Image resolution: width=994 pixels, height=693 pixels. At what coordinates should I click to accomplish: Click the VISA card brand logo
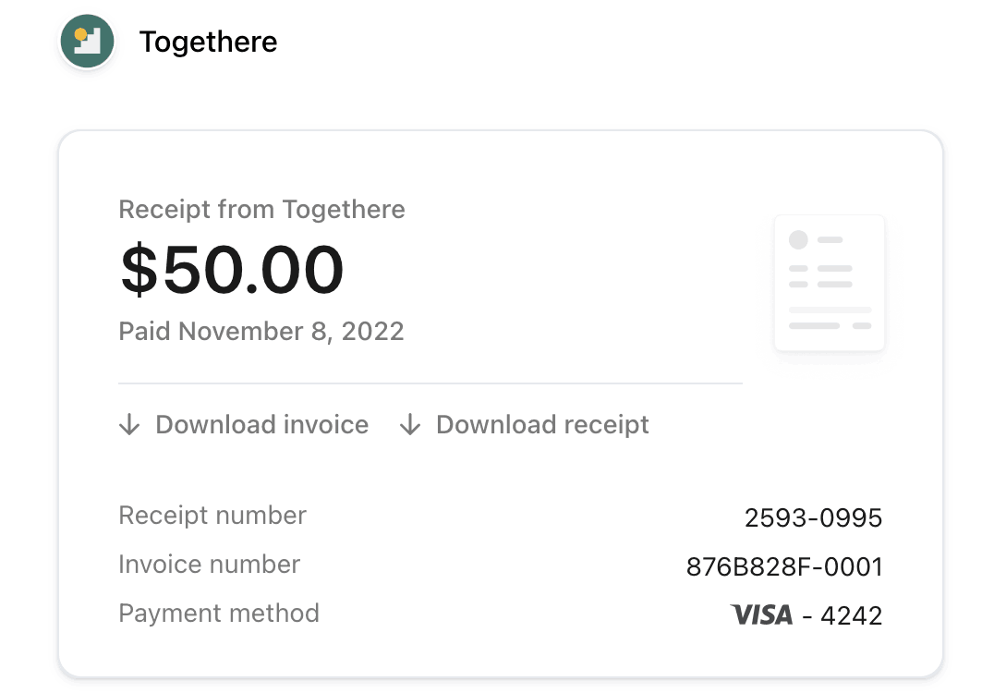click(761, 614)
